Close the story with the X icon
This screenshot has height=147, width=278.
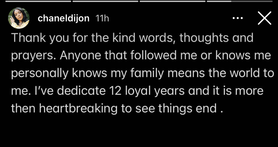click(265, 18)
